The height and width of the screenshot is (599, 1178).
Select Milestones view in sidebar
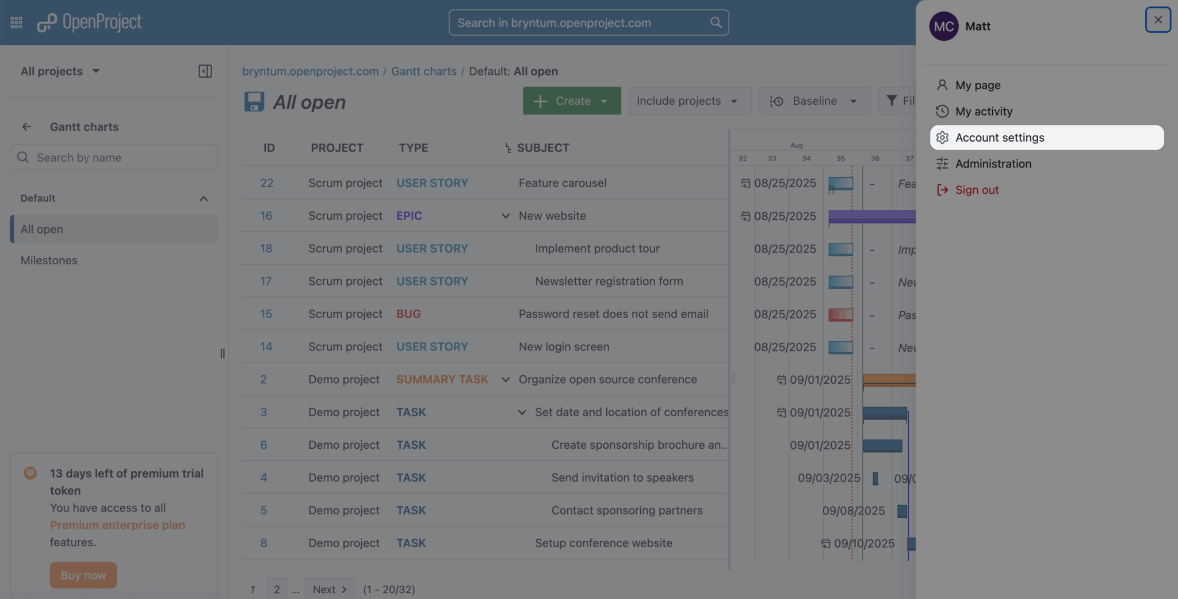49,260
